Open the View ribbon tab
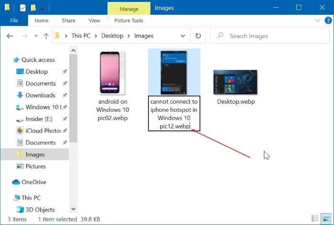 pos(94,20)
